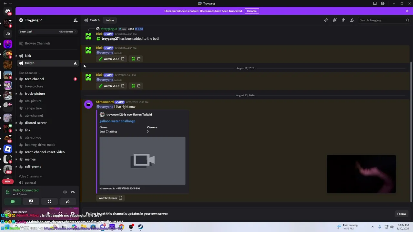Open the memes channel
This screenshot has height=232, width=413.
pos(48,159)
